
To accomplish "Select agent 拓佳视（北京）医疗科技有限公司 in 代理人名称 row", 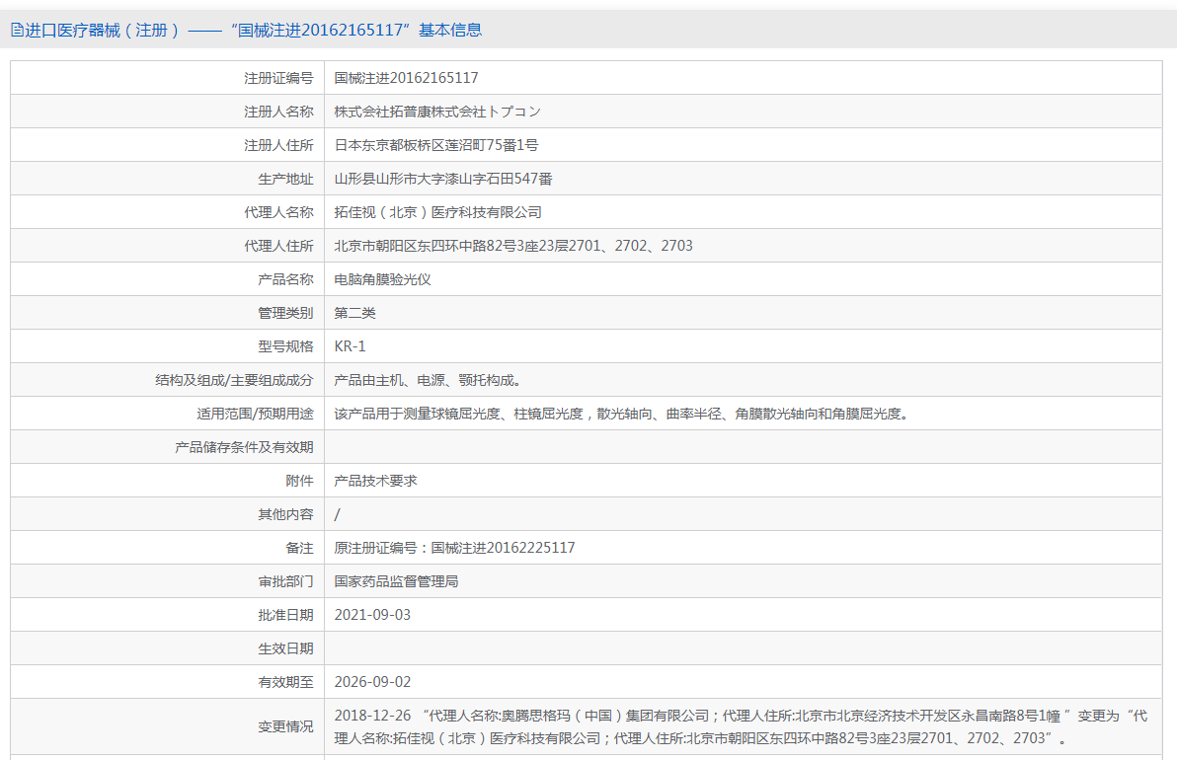I will point(437,212).
